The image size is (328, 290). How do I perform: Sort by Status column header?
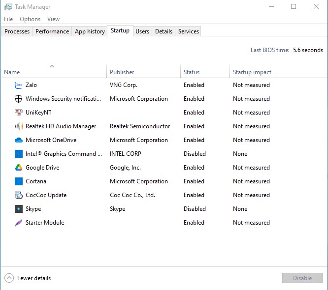pyautogui.click(x=191, y=72)
